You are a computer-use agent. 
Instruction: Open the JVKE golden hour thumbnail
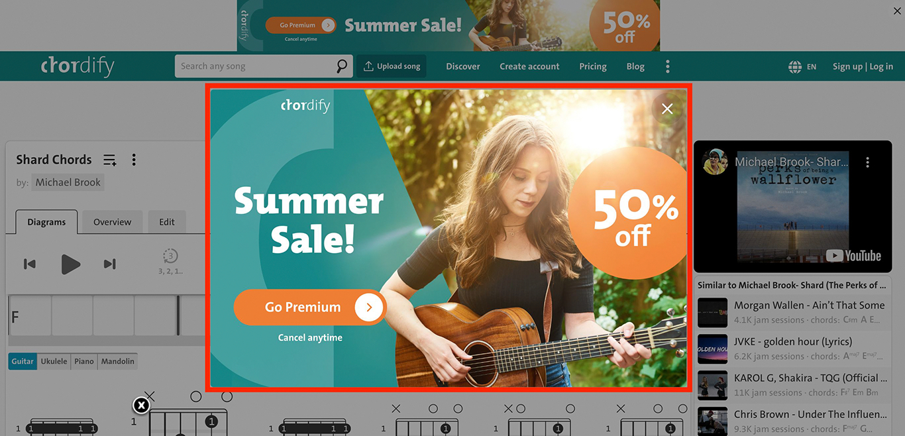(712, 349)
